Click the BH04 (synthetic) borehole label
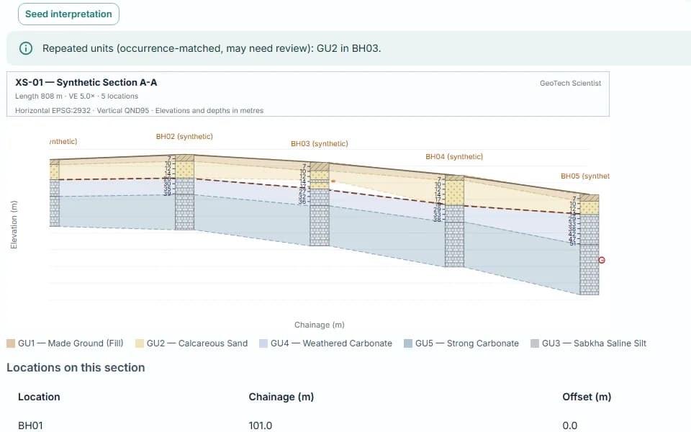Screen dimensions: 691x432 pyautogui.click(x=454, y=156)
